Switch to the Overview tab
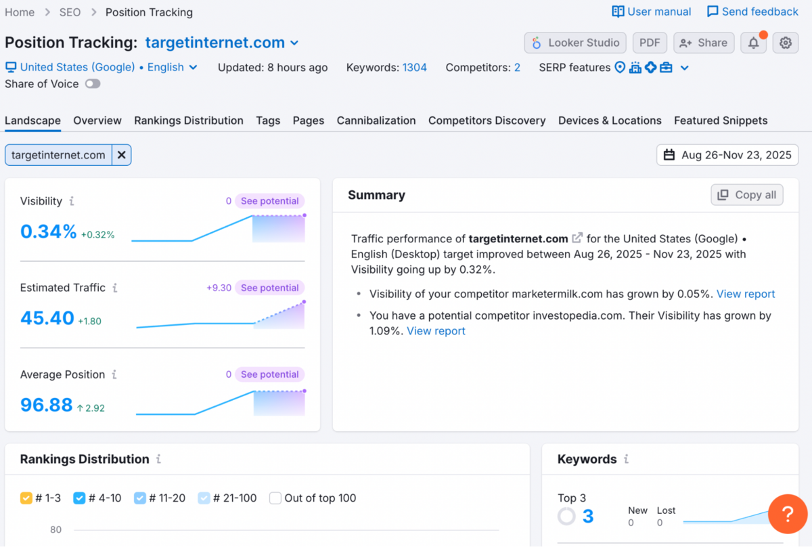 [x=97, y=121]
